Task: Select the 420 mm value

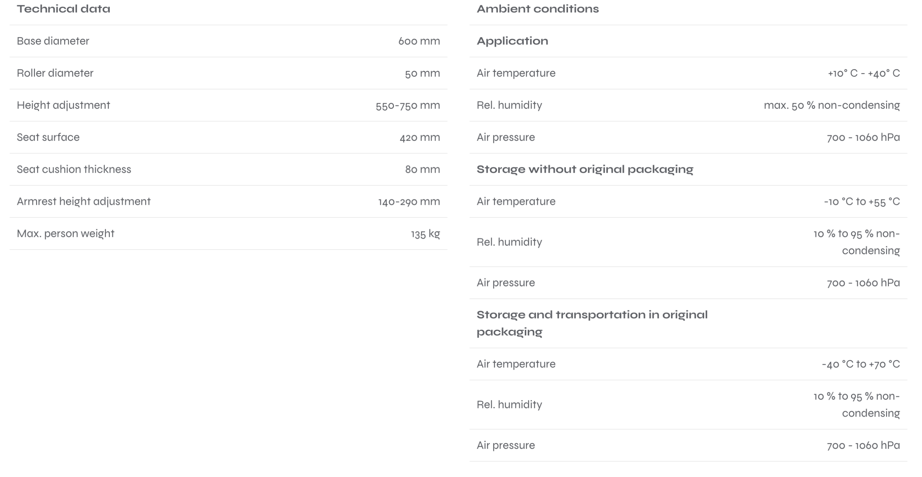Action: click(420, 138)
